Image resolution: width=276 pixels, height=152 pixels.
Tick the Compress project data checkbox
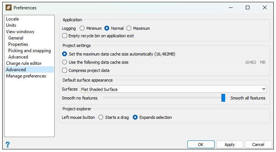(65, 70)
